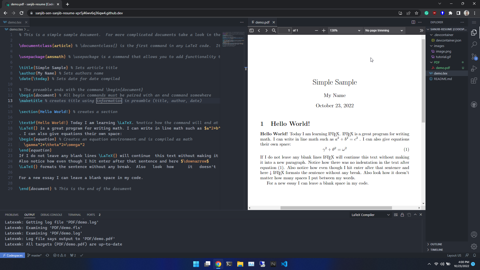
Task: Click the Manage gear icon
Action: pyautogui.click(x=474, y=246)
